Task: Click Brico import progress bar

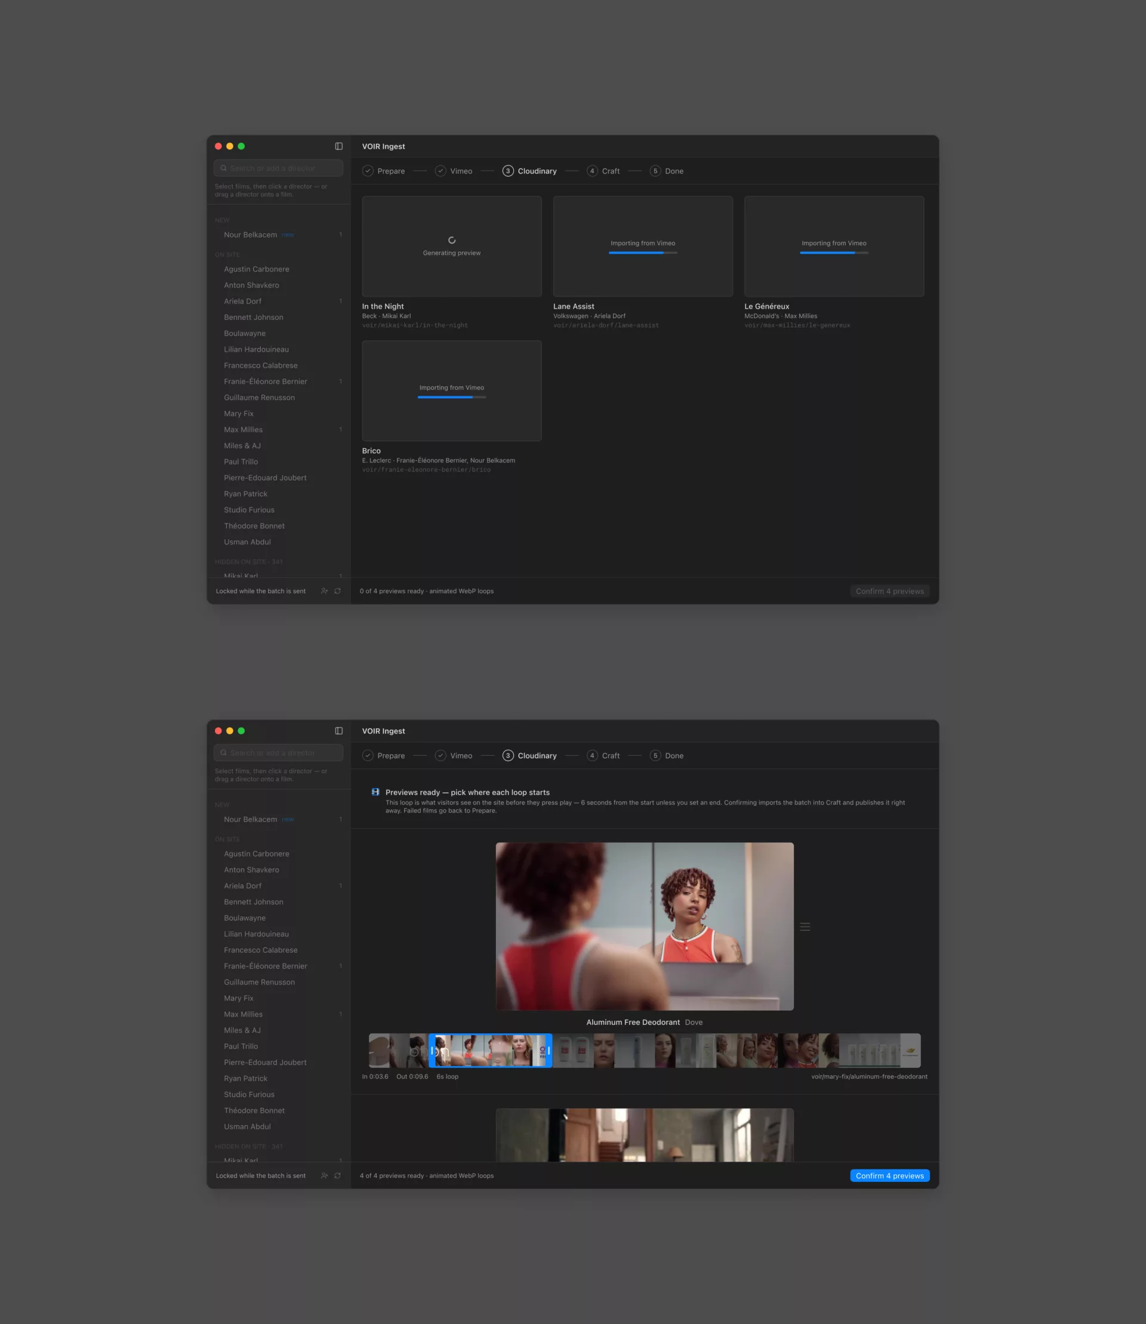Action: (x=451, y=397)
